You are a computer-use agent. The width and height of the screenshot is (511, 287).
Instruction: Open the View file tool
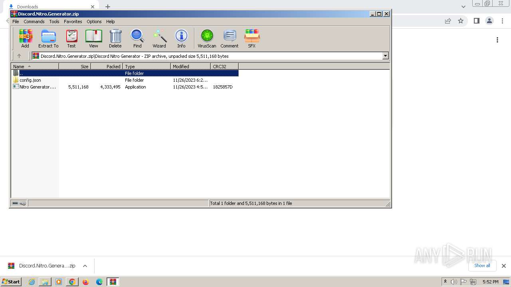point(93,39)
